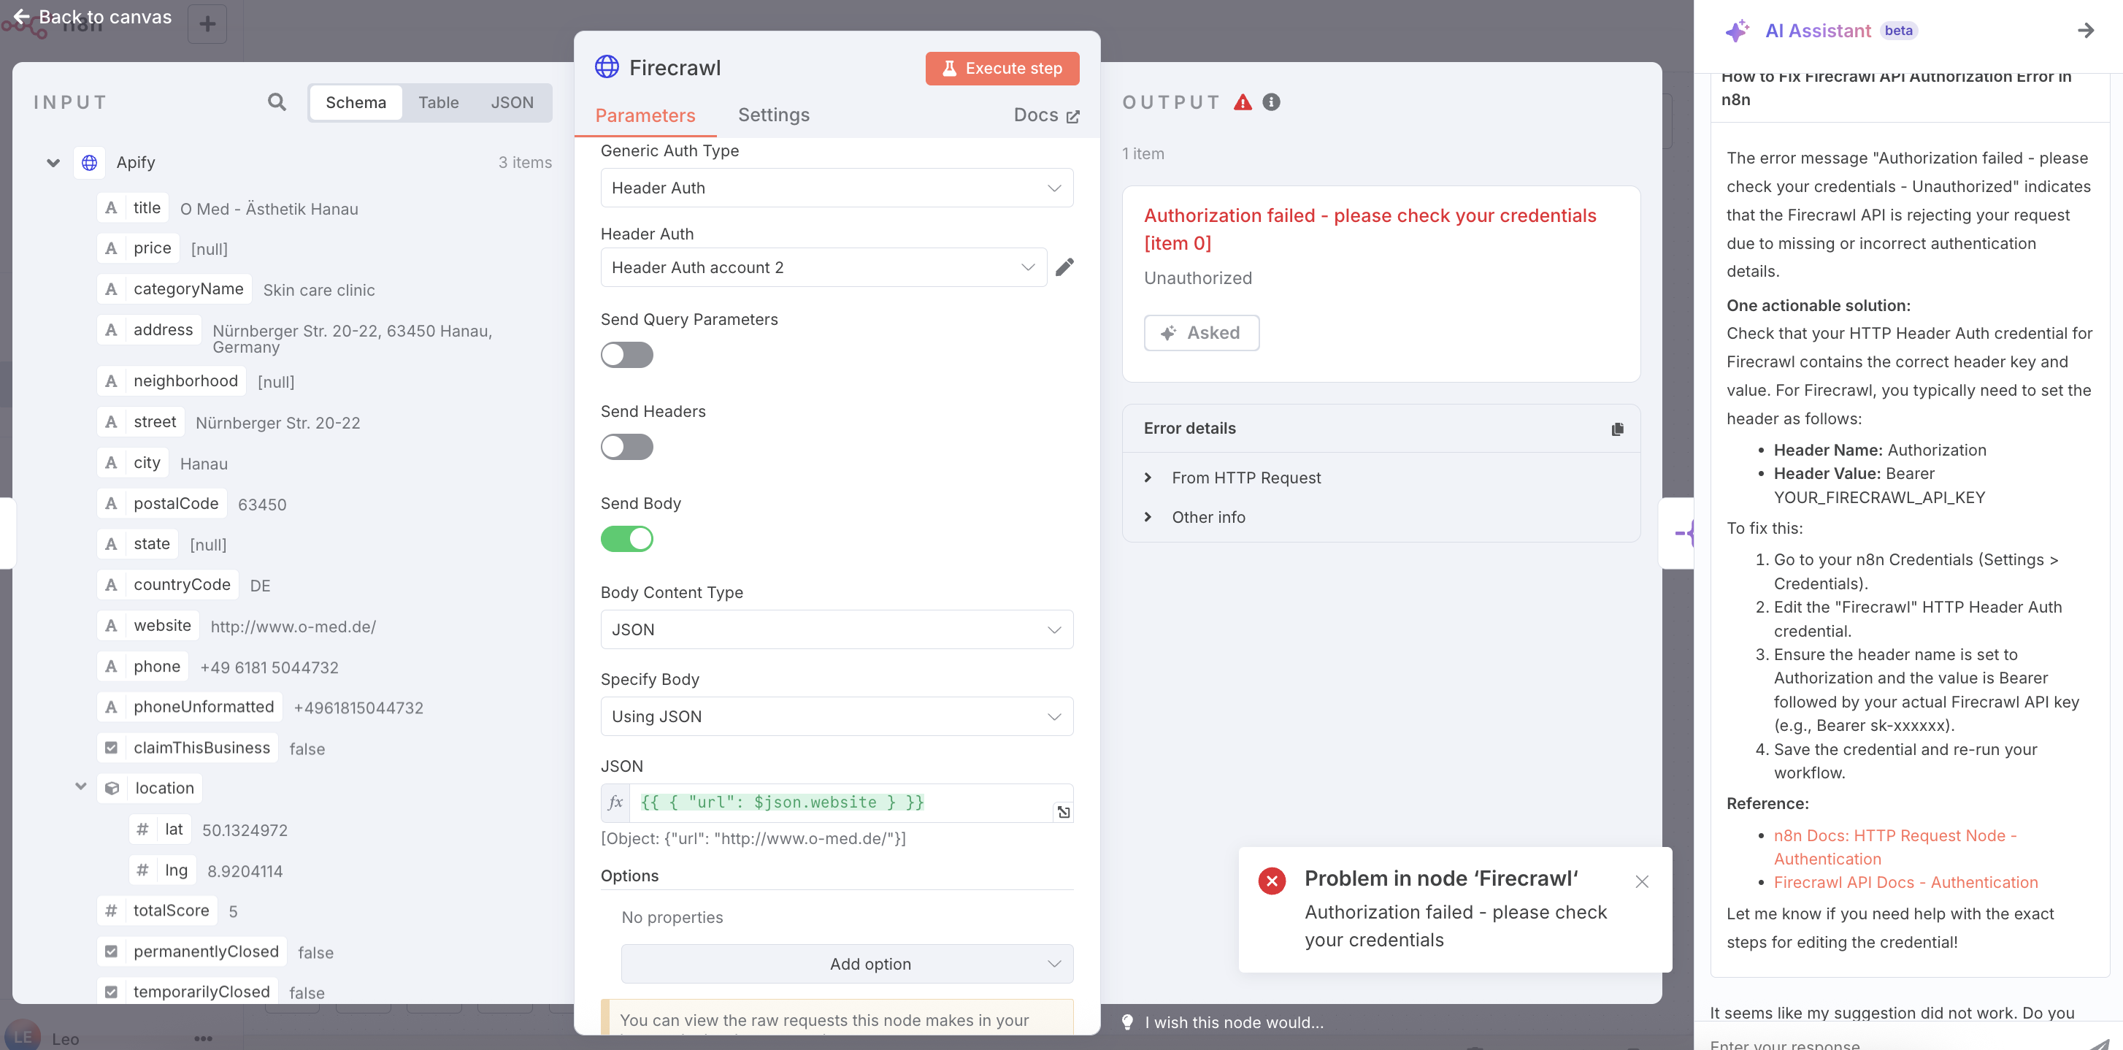Collapse the AI Assistant panel with the arrow
Image resolution: width=2123 pixels, height=1050 pixels.
2086,31
